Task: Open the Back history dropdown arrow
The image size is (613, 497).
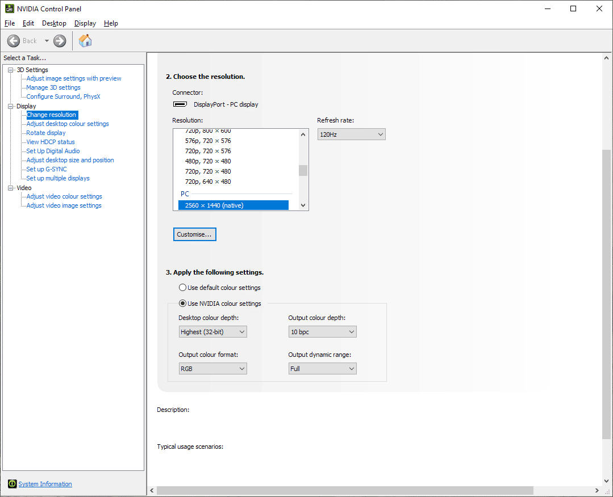Action: pyautogui.click(x=47, y=41)
